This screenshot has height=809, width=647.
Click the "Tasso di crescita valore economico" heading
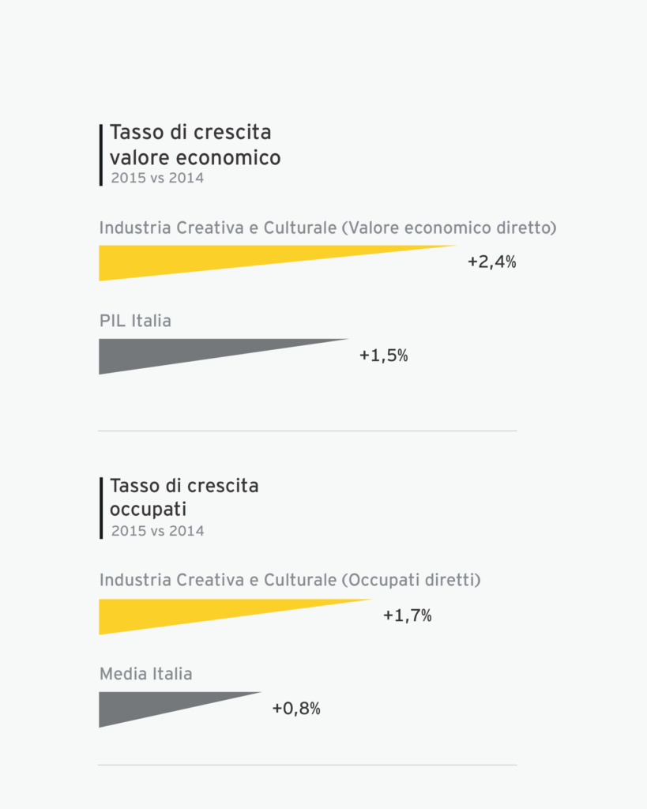point(194,145)
